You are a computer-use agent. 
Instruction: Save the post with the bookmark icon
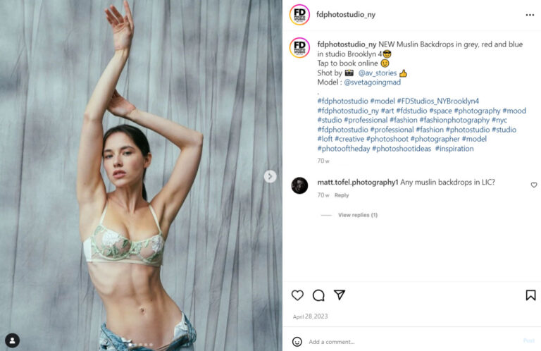(530, 295)
